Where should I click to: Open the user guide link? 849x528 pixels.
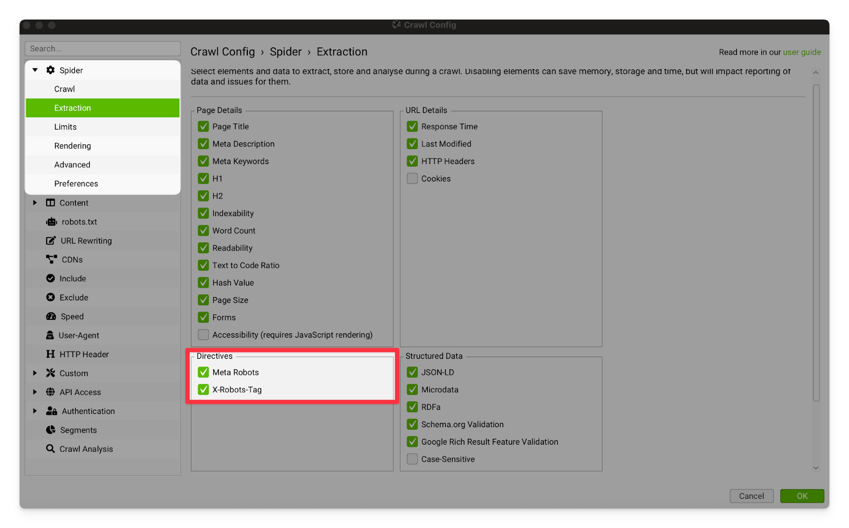point(802,52)
